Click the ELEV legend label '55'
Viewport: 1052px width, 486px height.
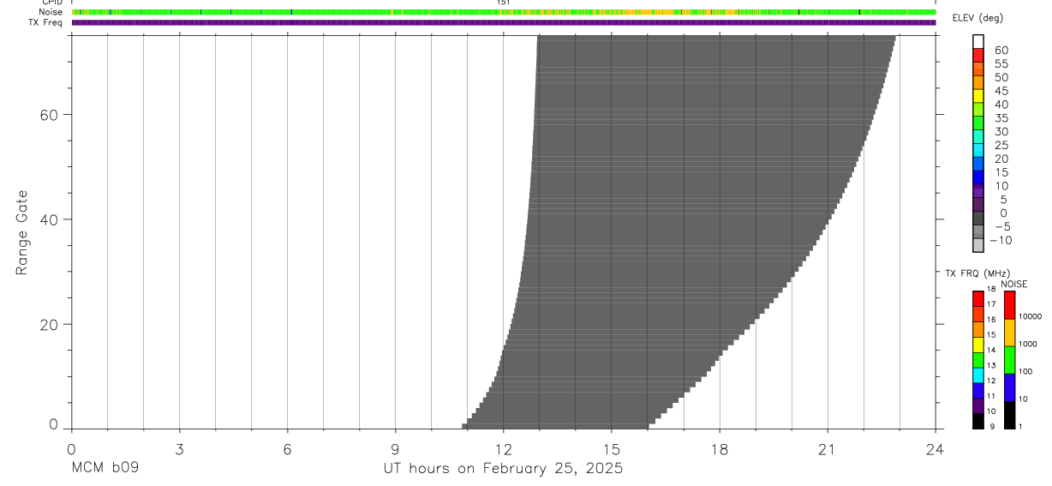coord(1001,64)
